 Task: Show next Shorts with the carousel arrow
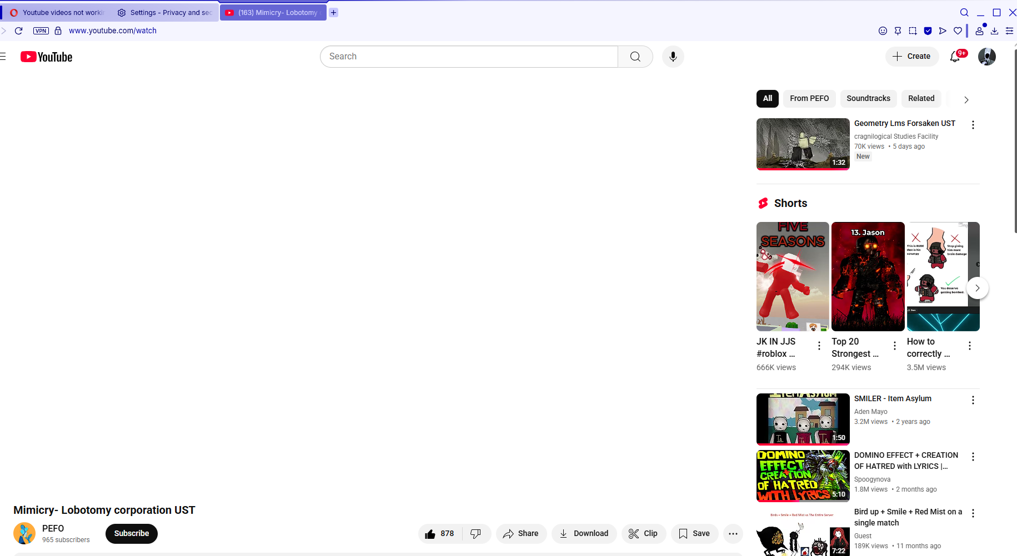click(x=977, y=288)
